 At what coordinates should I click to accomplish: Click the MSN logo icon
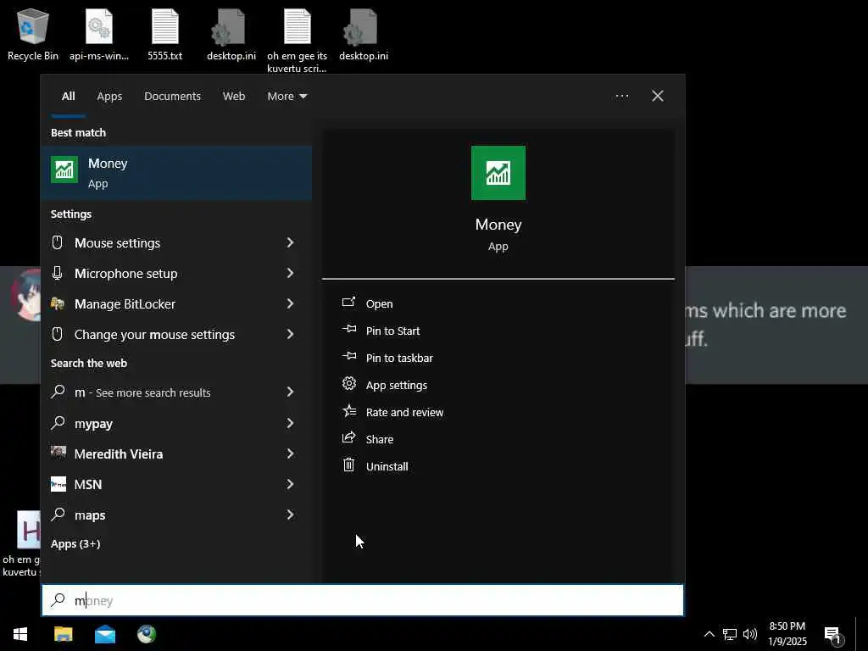coord(58,484)
